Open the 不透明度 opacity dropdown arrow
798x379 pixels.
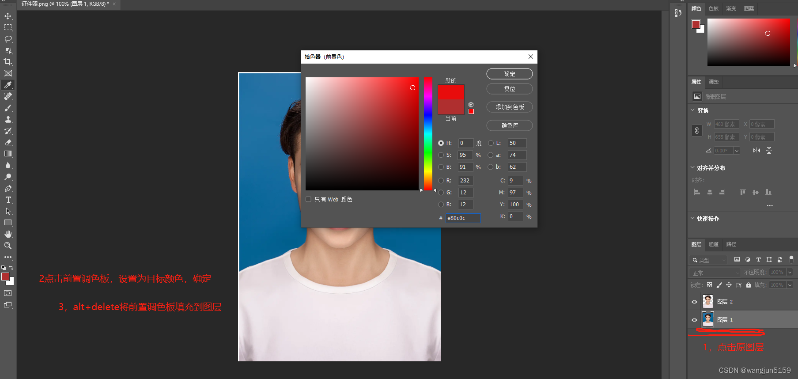pos(790,272)
